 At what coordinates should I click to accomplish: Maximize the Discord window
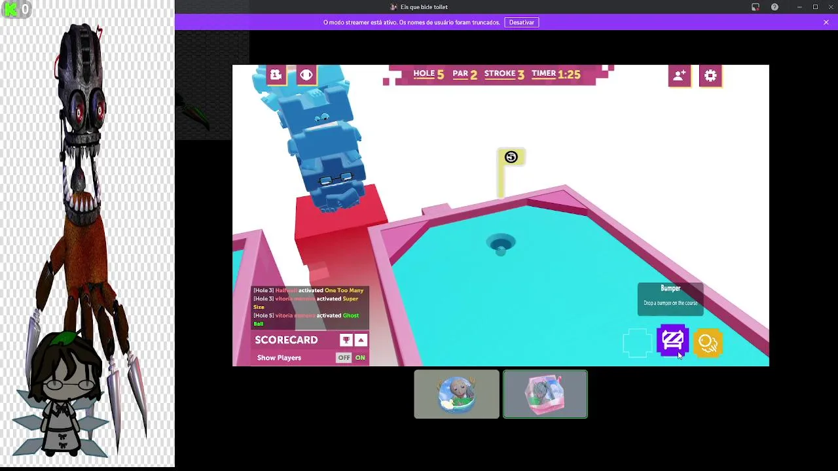click(x=815, y=7)
